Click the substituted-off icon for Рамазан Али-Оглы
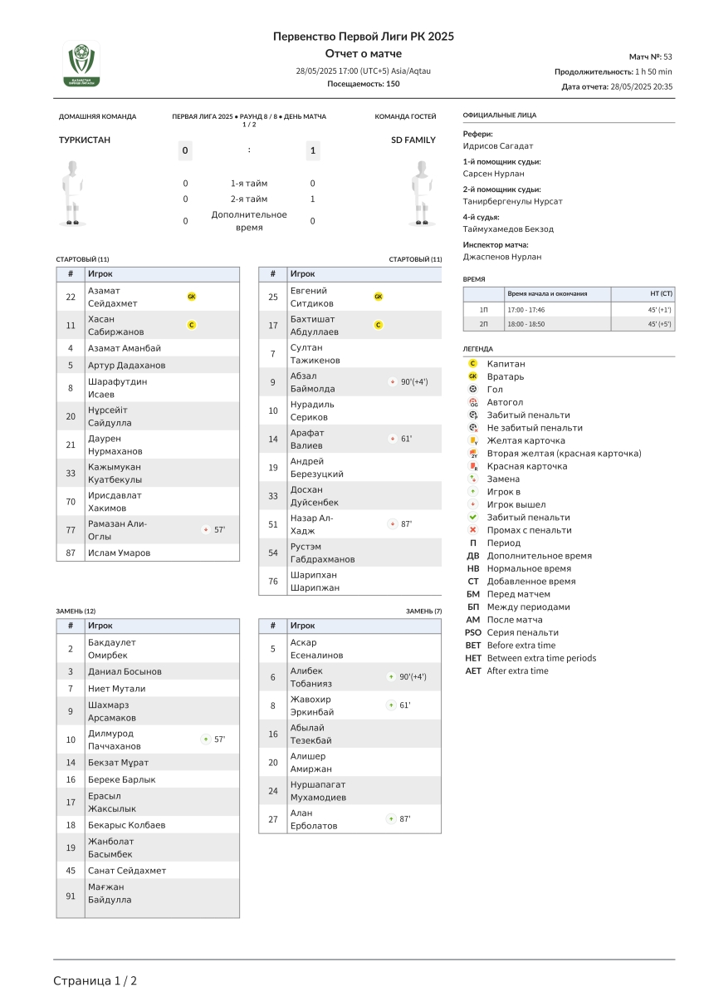This screenshot has width=704, height=997. [206, 529]
